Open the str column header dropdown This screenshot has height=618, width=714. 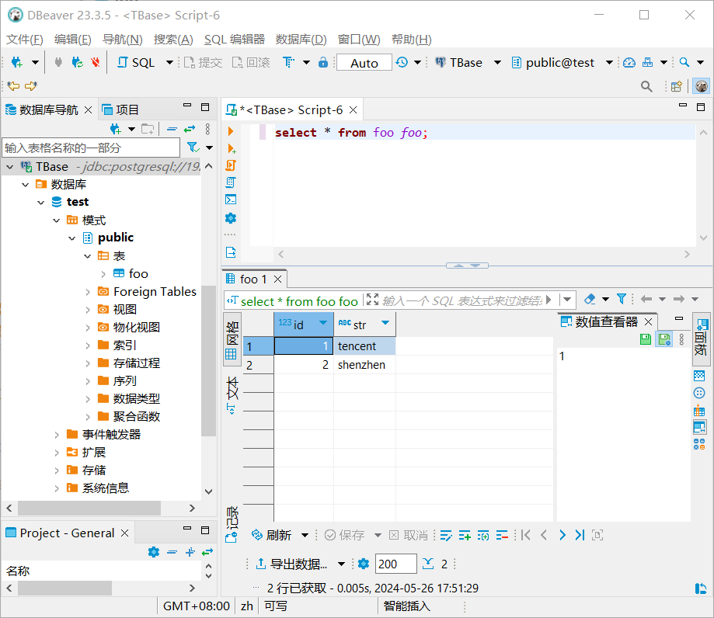pos(385,323)
